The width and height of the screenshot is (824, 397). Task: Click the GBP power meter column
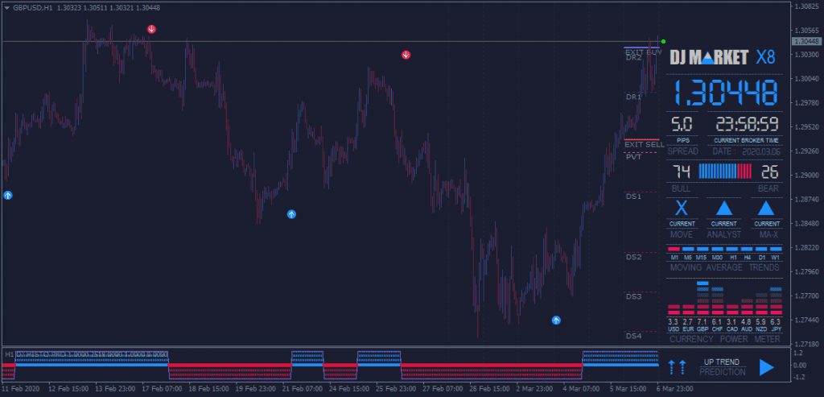coord(703,299)
